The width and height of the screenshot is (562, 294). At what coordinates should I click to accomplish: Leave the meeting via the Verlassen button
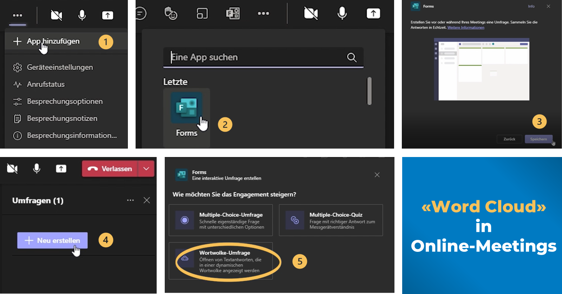point(110,169)
